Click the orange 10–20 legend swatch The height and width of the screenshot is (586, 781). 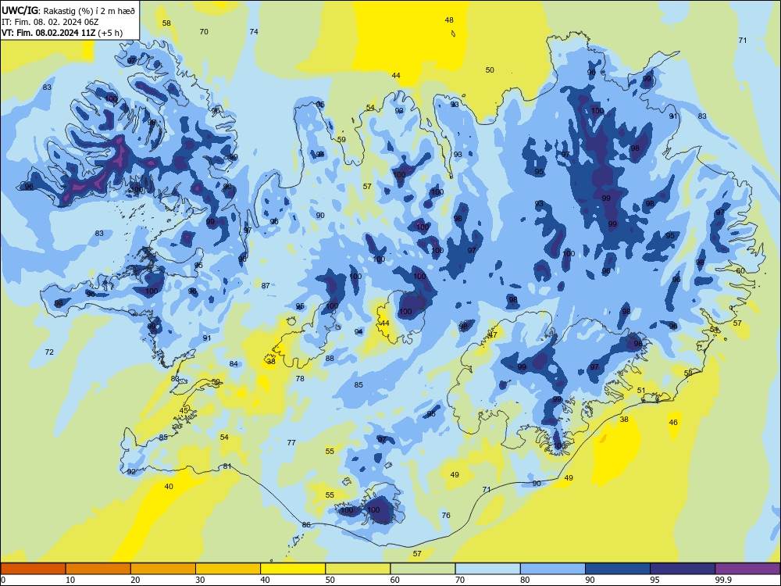tap(98, 569)
